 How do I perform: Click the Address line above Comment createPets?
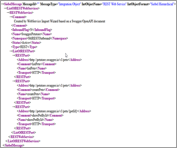(x=49, y=86)
